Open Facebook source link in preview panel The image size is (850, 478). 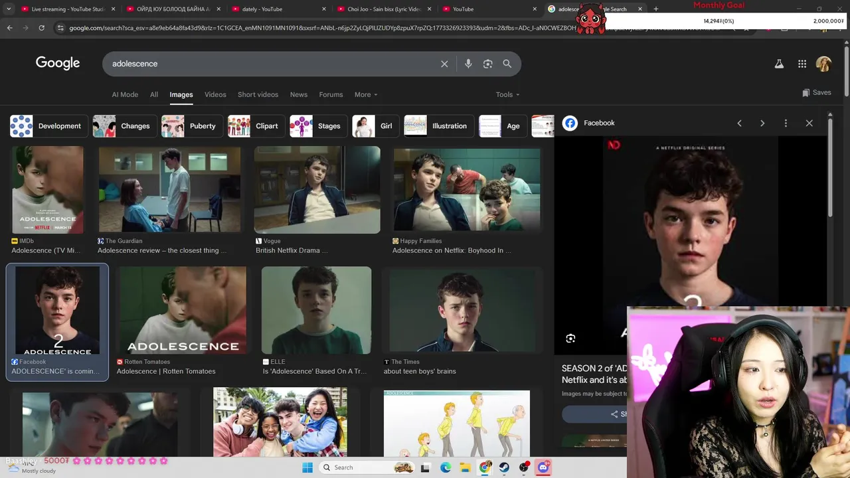pyautogui.click(x=589, y=123)
